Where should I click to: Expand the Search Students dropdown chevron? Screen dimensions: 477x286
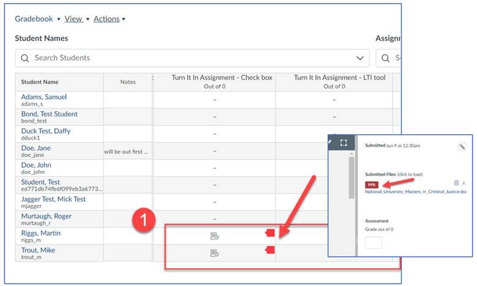(x=360, y=58)
